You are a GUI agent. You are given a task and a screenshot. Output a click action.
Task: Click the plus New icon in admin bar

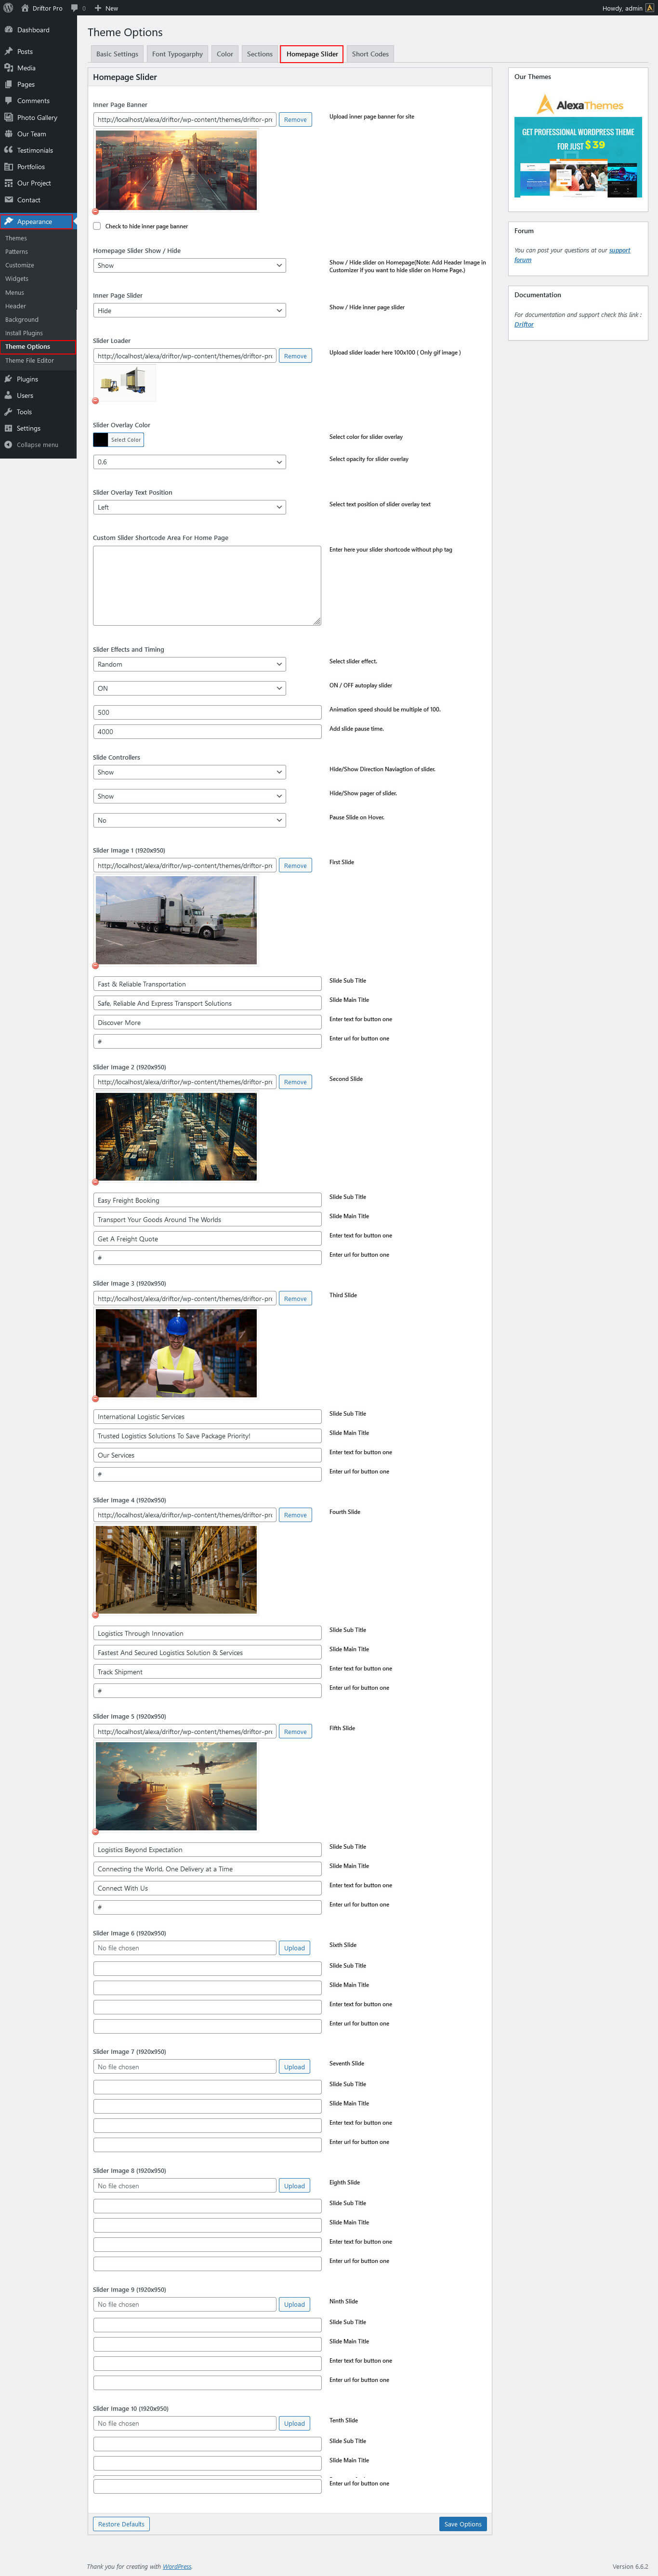[x=98, y=8]
